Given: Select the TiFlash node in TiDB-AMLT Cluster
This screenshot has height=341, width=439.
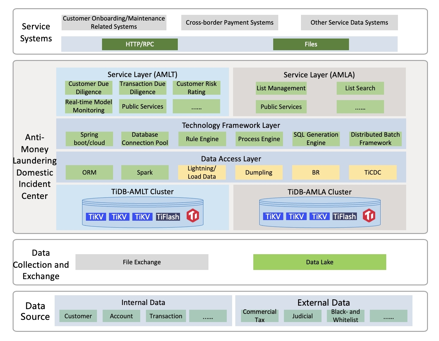Looking at the screenshot, I should 168,217.
